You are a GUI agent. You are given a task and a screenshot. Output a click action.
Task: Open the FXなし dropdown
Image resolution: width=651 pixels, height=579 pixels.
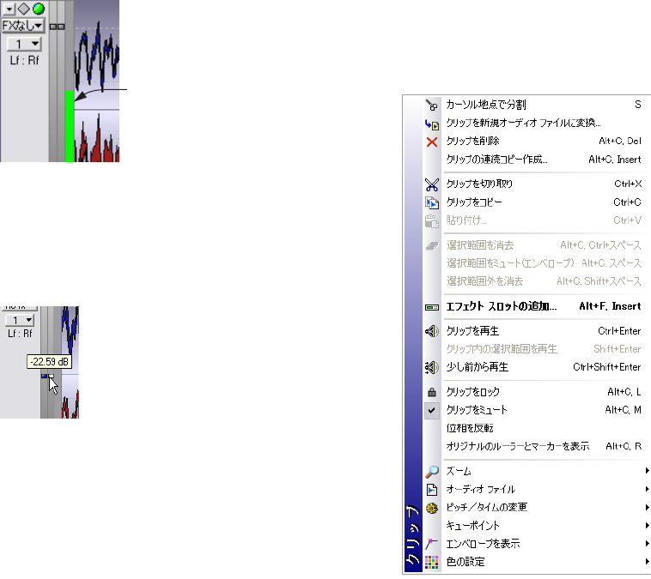(22, 26)
